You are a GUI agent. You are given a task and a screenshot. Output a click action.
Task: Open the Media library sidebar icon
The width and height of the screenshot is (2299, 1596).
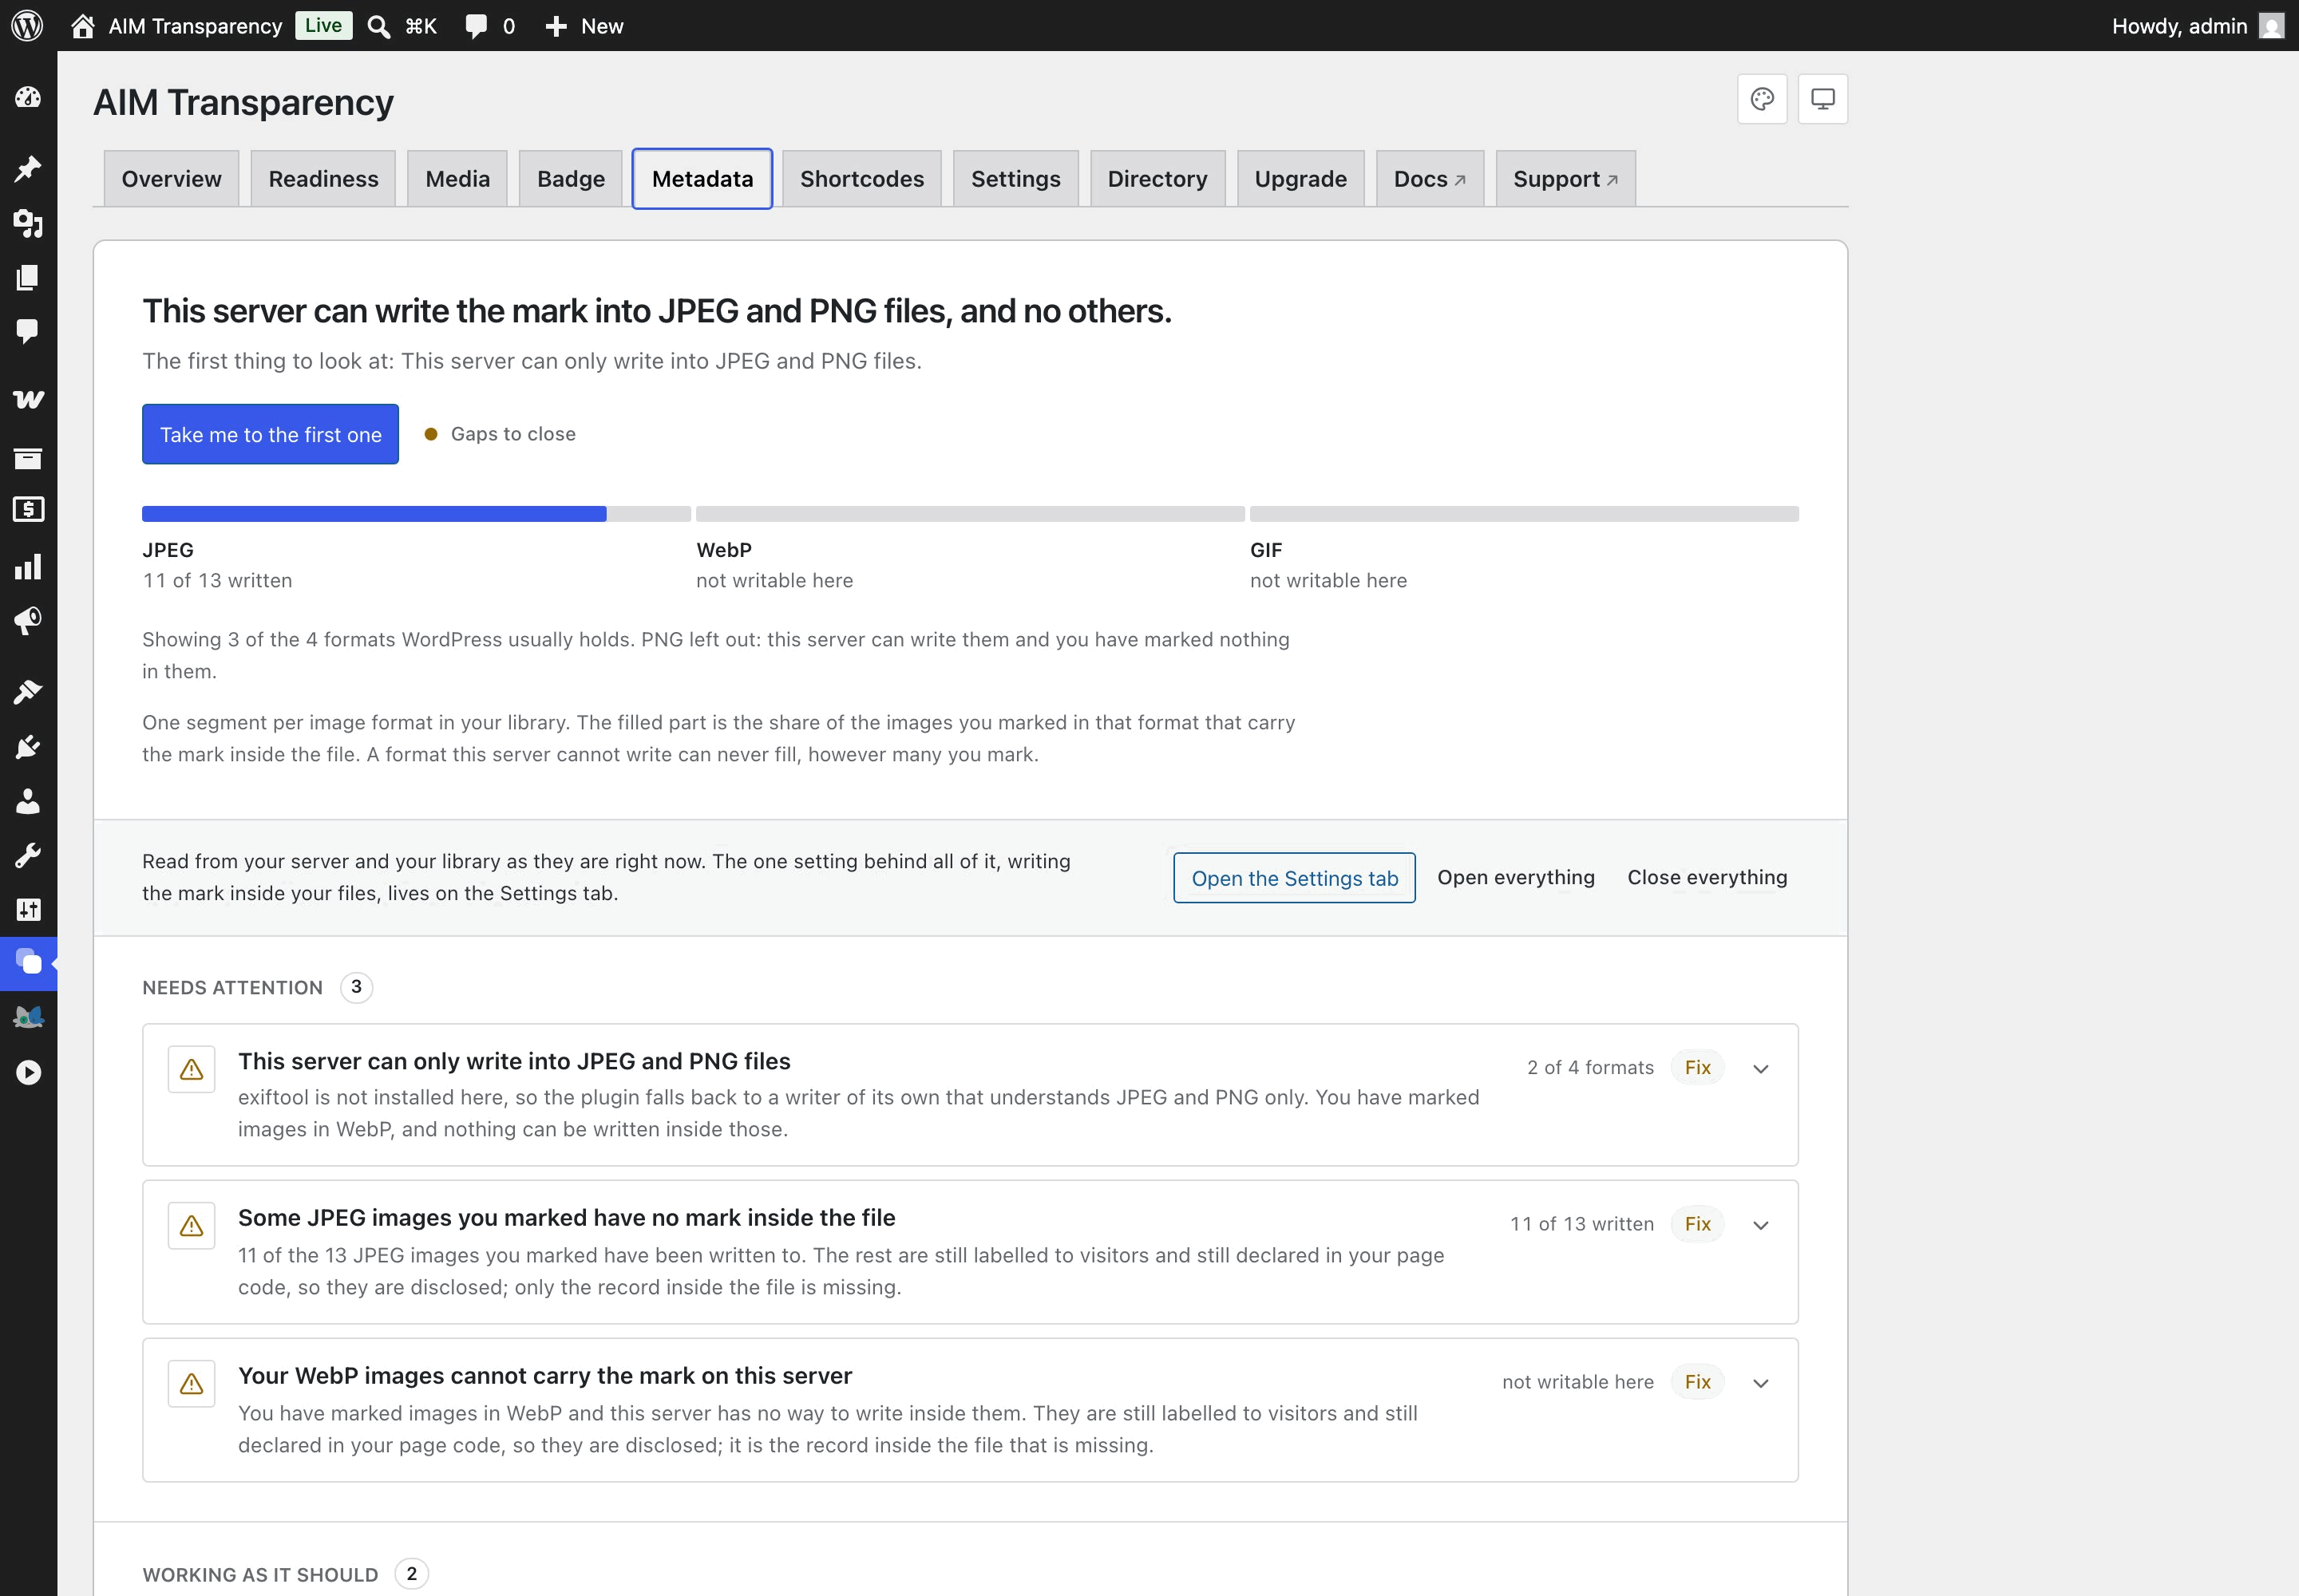tap(28, 223)
